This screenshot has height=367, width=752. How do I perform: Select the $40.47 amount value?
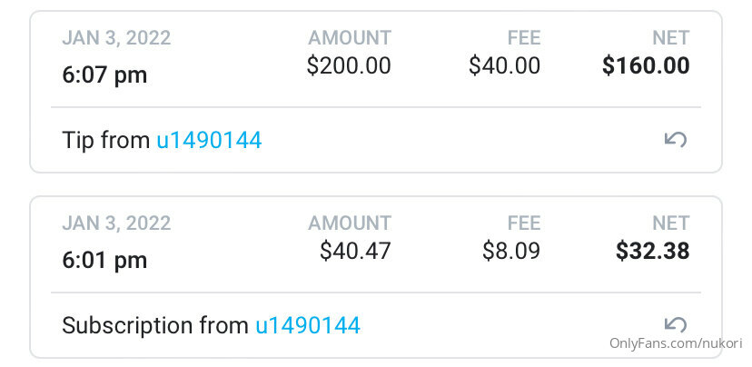pyautogui.click(x=355, y=251)
